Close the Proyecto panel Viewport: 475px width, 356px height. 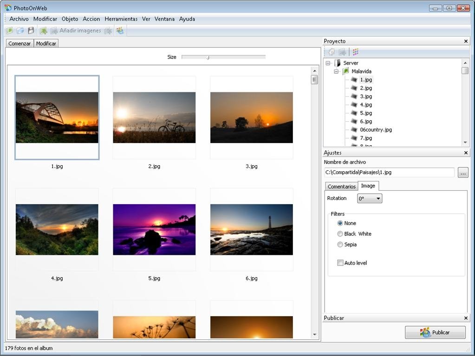[x=466, y=41]
